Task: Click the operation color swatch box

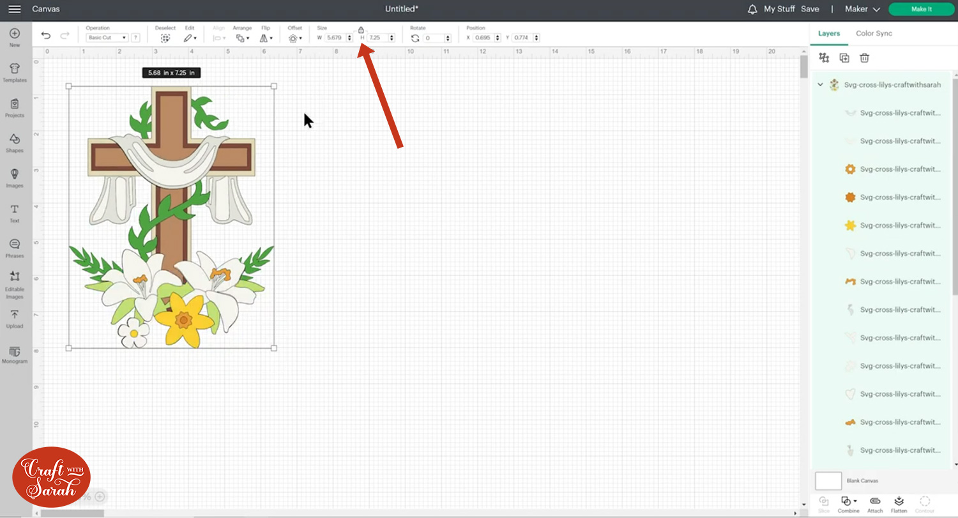Action: pos(135,38)
